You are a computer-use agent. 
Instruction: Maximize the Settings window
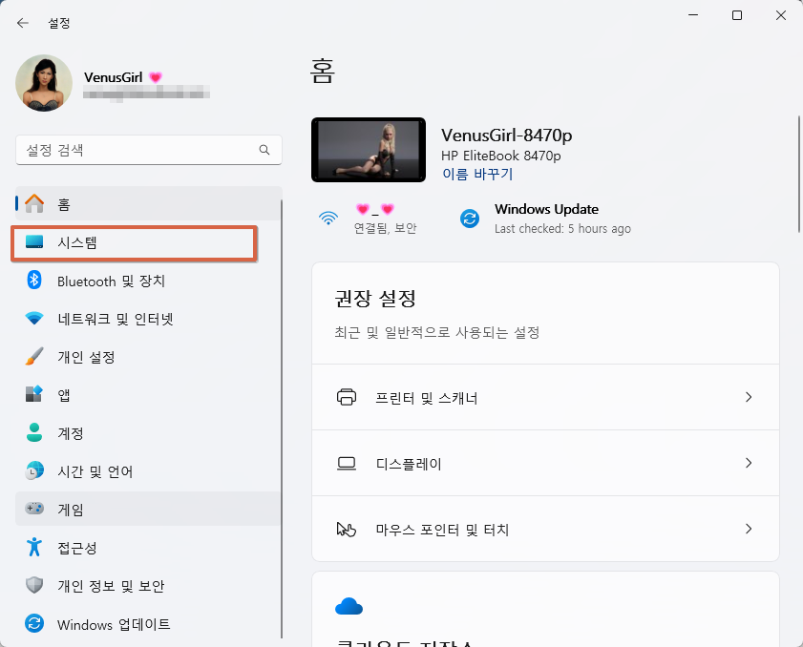point(737,15)
